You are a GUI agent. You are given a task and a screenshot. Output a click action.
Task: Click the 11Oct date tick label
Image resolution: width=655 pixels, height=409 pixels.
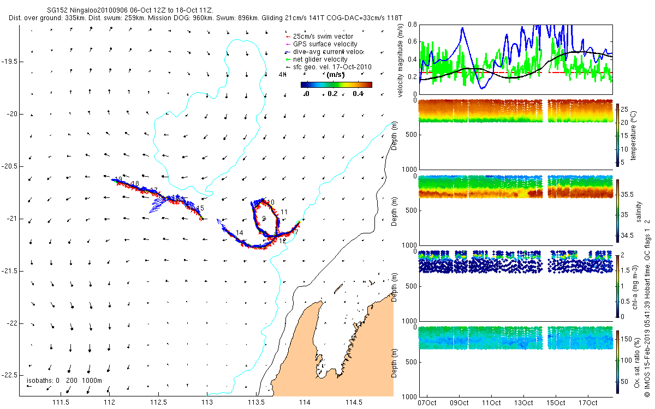tap(491, 403)
